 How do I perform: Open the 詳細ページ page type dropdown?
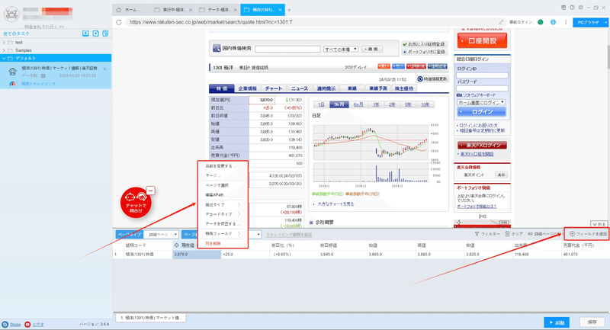point(161,235)
